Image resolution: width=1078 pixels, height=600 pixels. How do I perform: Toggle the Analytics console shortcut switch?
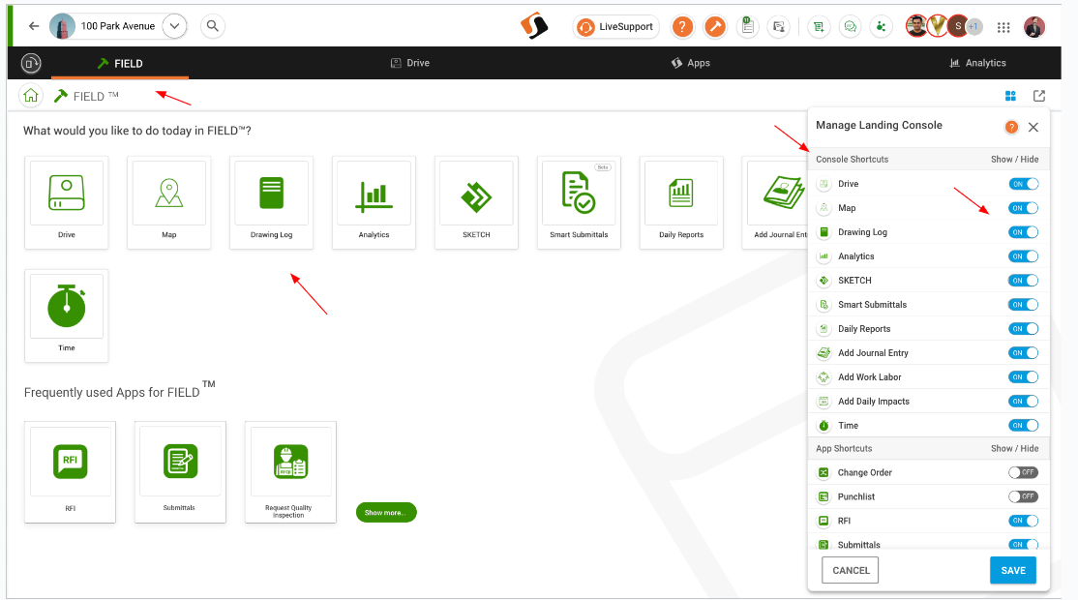coord(1023,256)
